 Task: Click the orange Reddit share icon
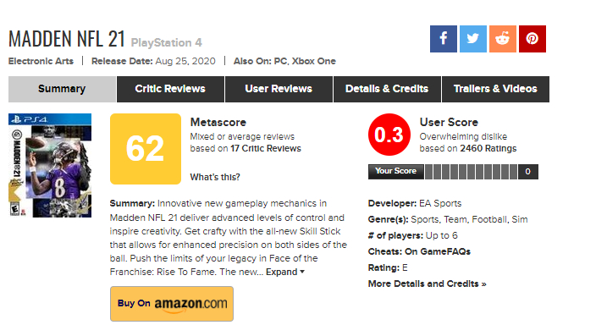click(503, 39)
